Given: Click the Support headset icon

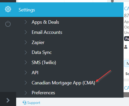Looking at the screenshot, I should pos(24,103).
